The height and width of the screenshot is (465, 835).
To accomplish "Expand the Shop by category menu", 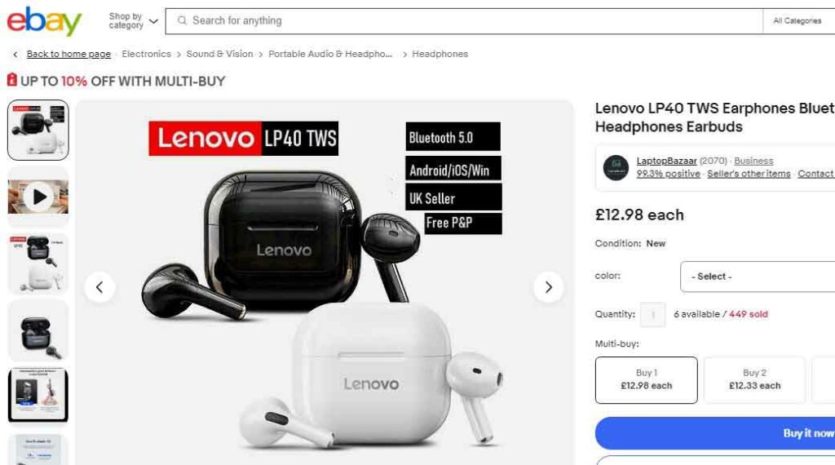I will 133,21.
